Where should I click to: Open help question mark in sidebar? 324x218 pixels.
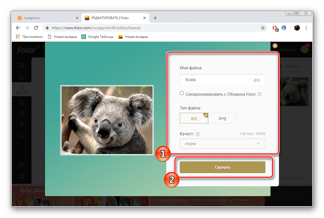(x=22, y=165)
